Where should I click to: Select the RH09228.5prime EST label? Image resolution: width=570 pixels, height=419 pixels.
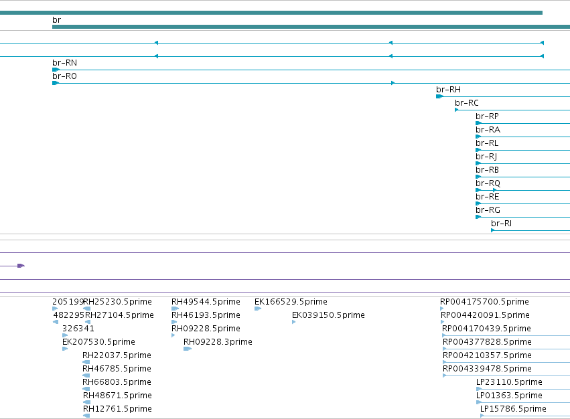206,329
